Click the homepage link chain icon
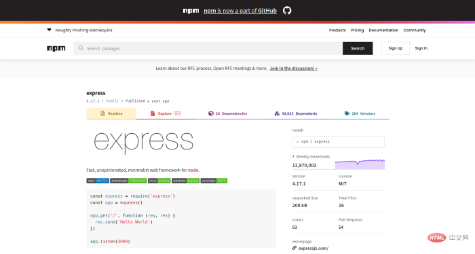The width and height of the screenshot is (475, 254). [294, 248]
